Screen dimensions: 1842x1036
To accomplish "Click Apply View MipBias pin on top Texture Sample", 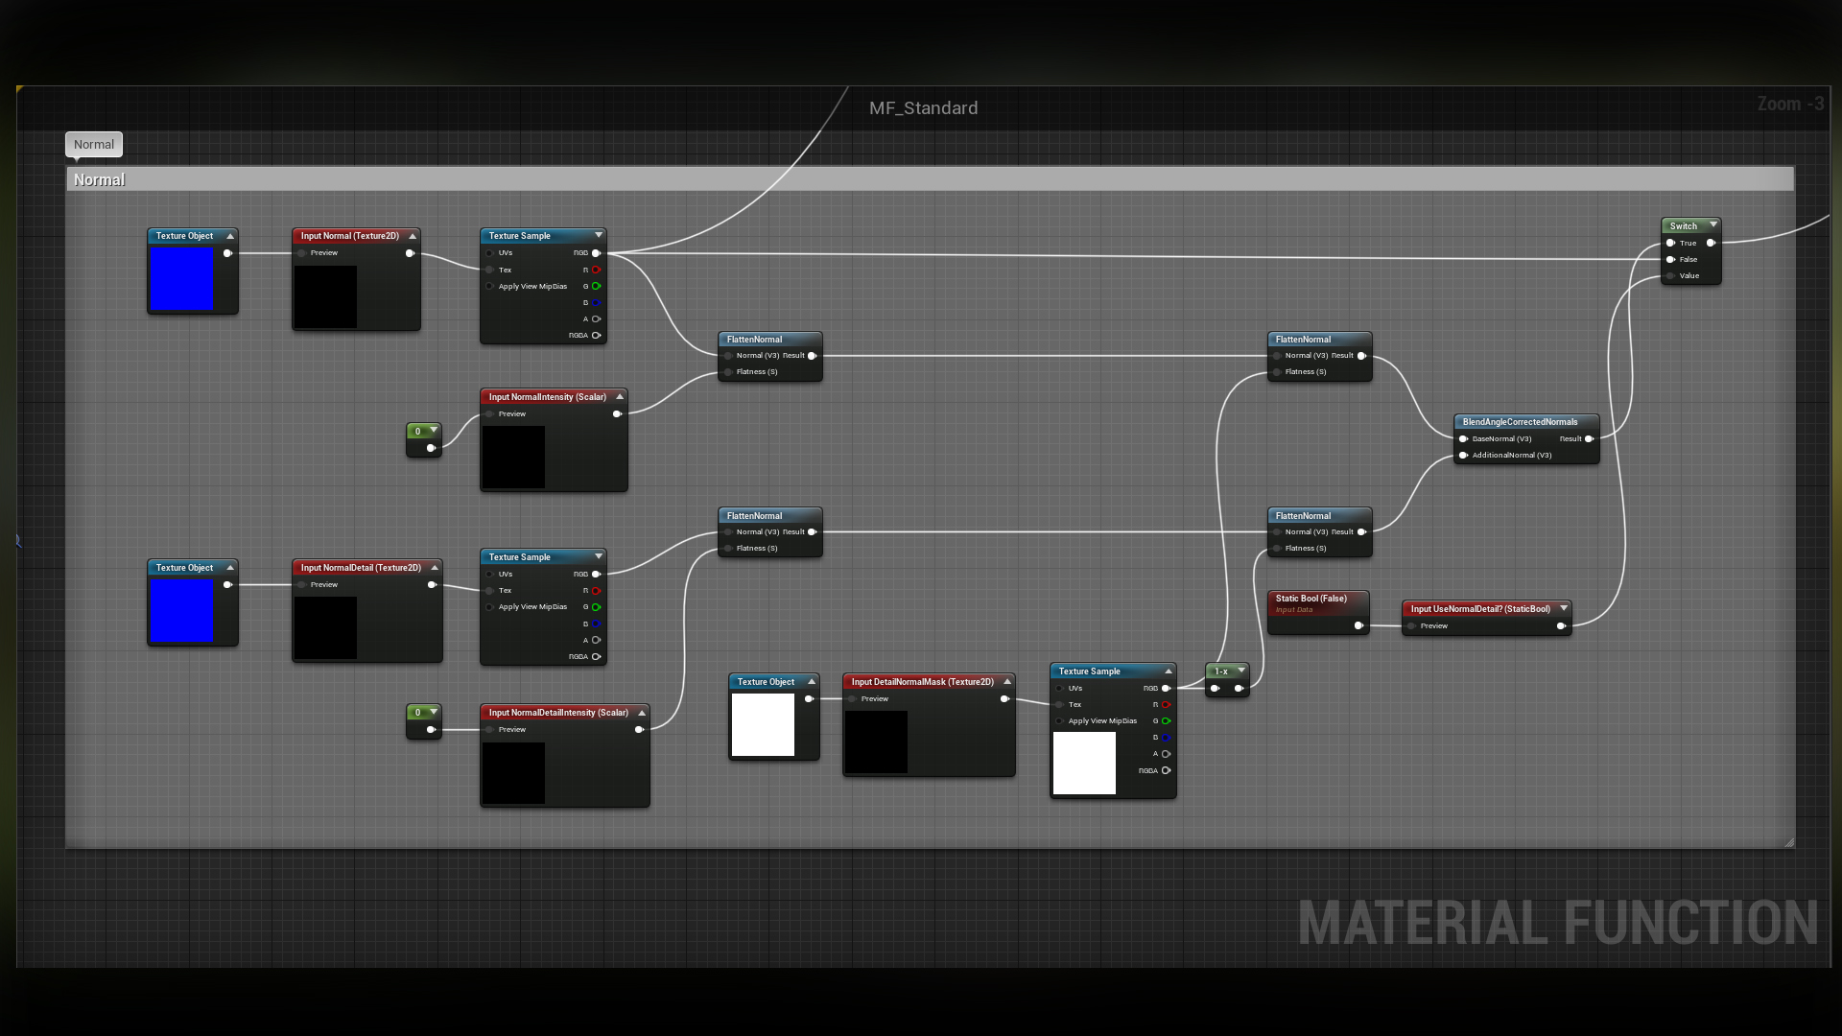I will [x=490, y=287].
